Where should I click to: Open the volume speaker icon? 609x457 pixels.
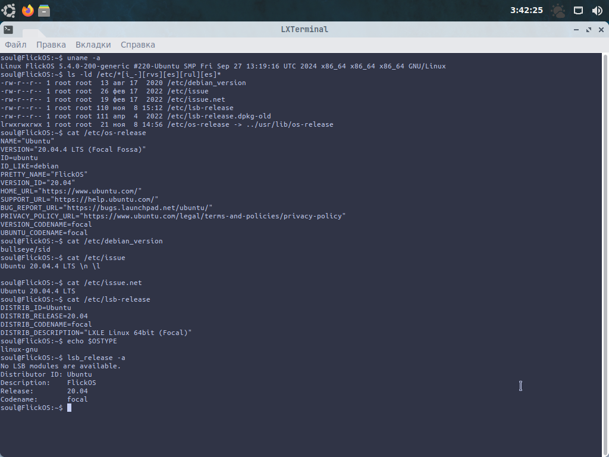[x=597, y=11]
